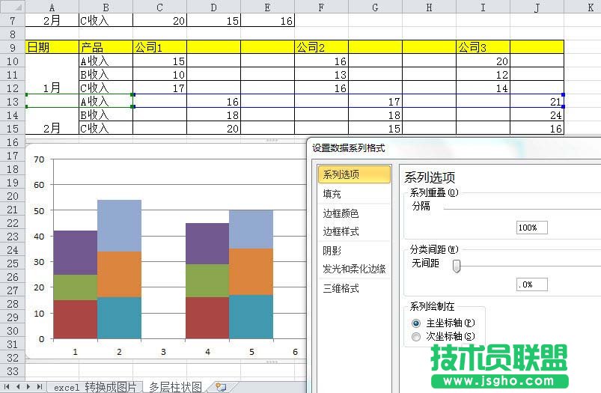The width and height of the screenshot is (601, 393).
Task: Click purple segment of chart column 1
Action: (x=76, y=253)
